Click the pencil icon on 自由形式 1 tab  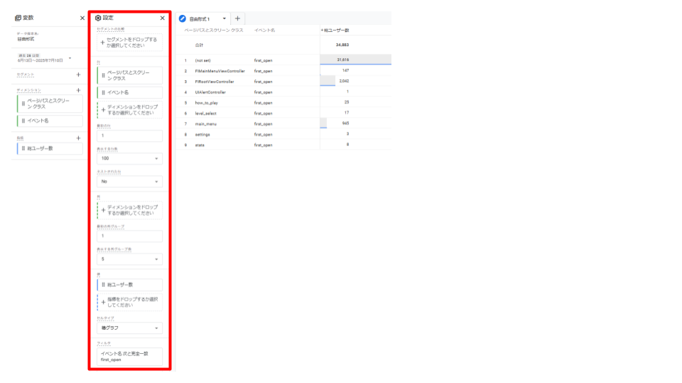click(183, 18)
